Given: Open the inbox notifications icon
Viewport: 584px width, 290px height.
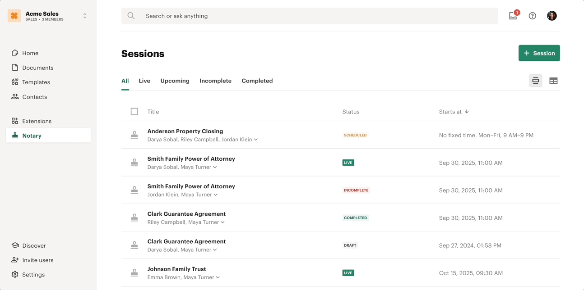Looking at the screenshot, I should point(513,16).
